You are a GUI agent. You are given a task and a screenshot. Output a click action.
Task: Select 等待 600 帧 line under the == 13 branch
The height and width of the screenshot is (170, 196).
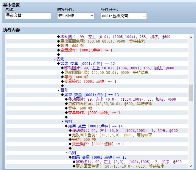[x=97, y=108]
